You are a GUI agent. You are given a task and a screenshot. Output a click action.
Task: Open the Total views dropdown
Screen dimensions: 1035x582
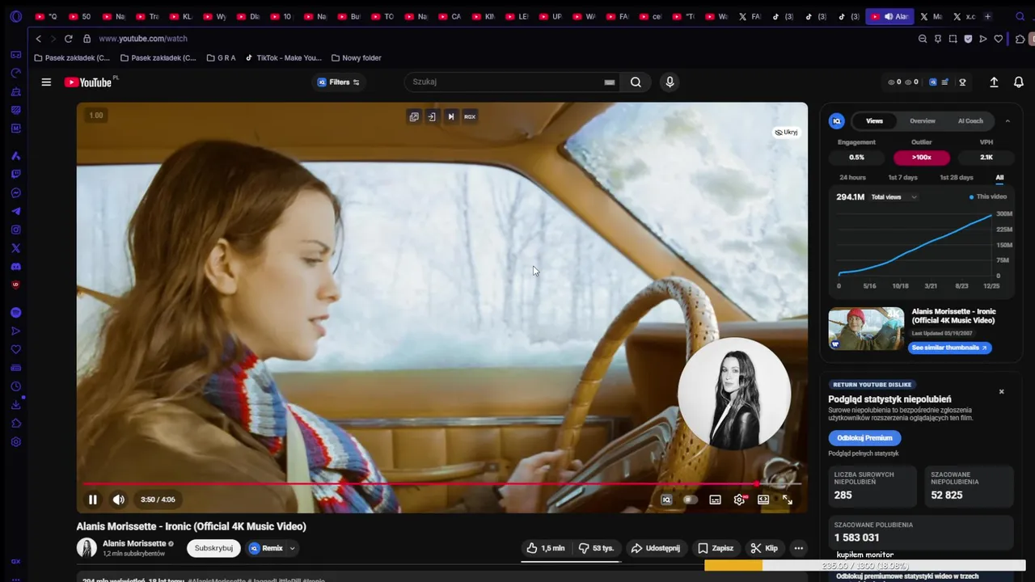pyautogui.click(x=894, y=197)
